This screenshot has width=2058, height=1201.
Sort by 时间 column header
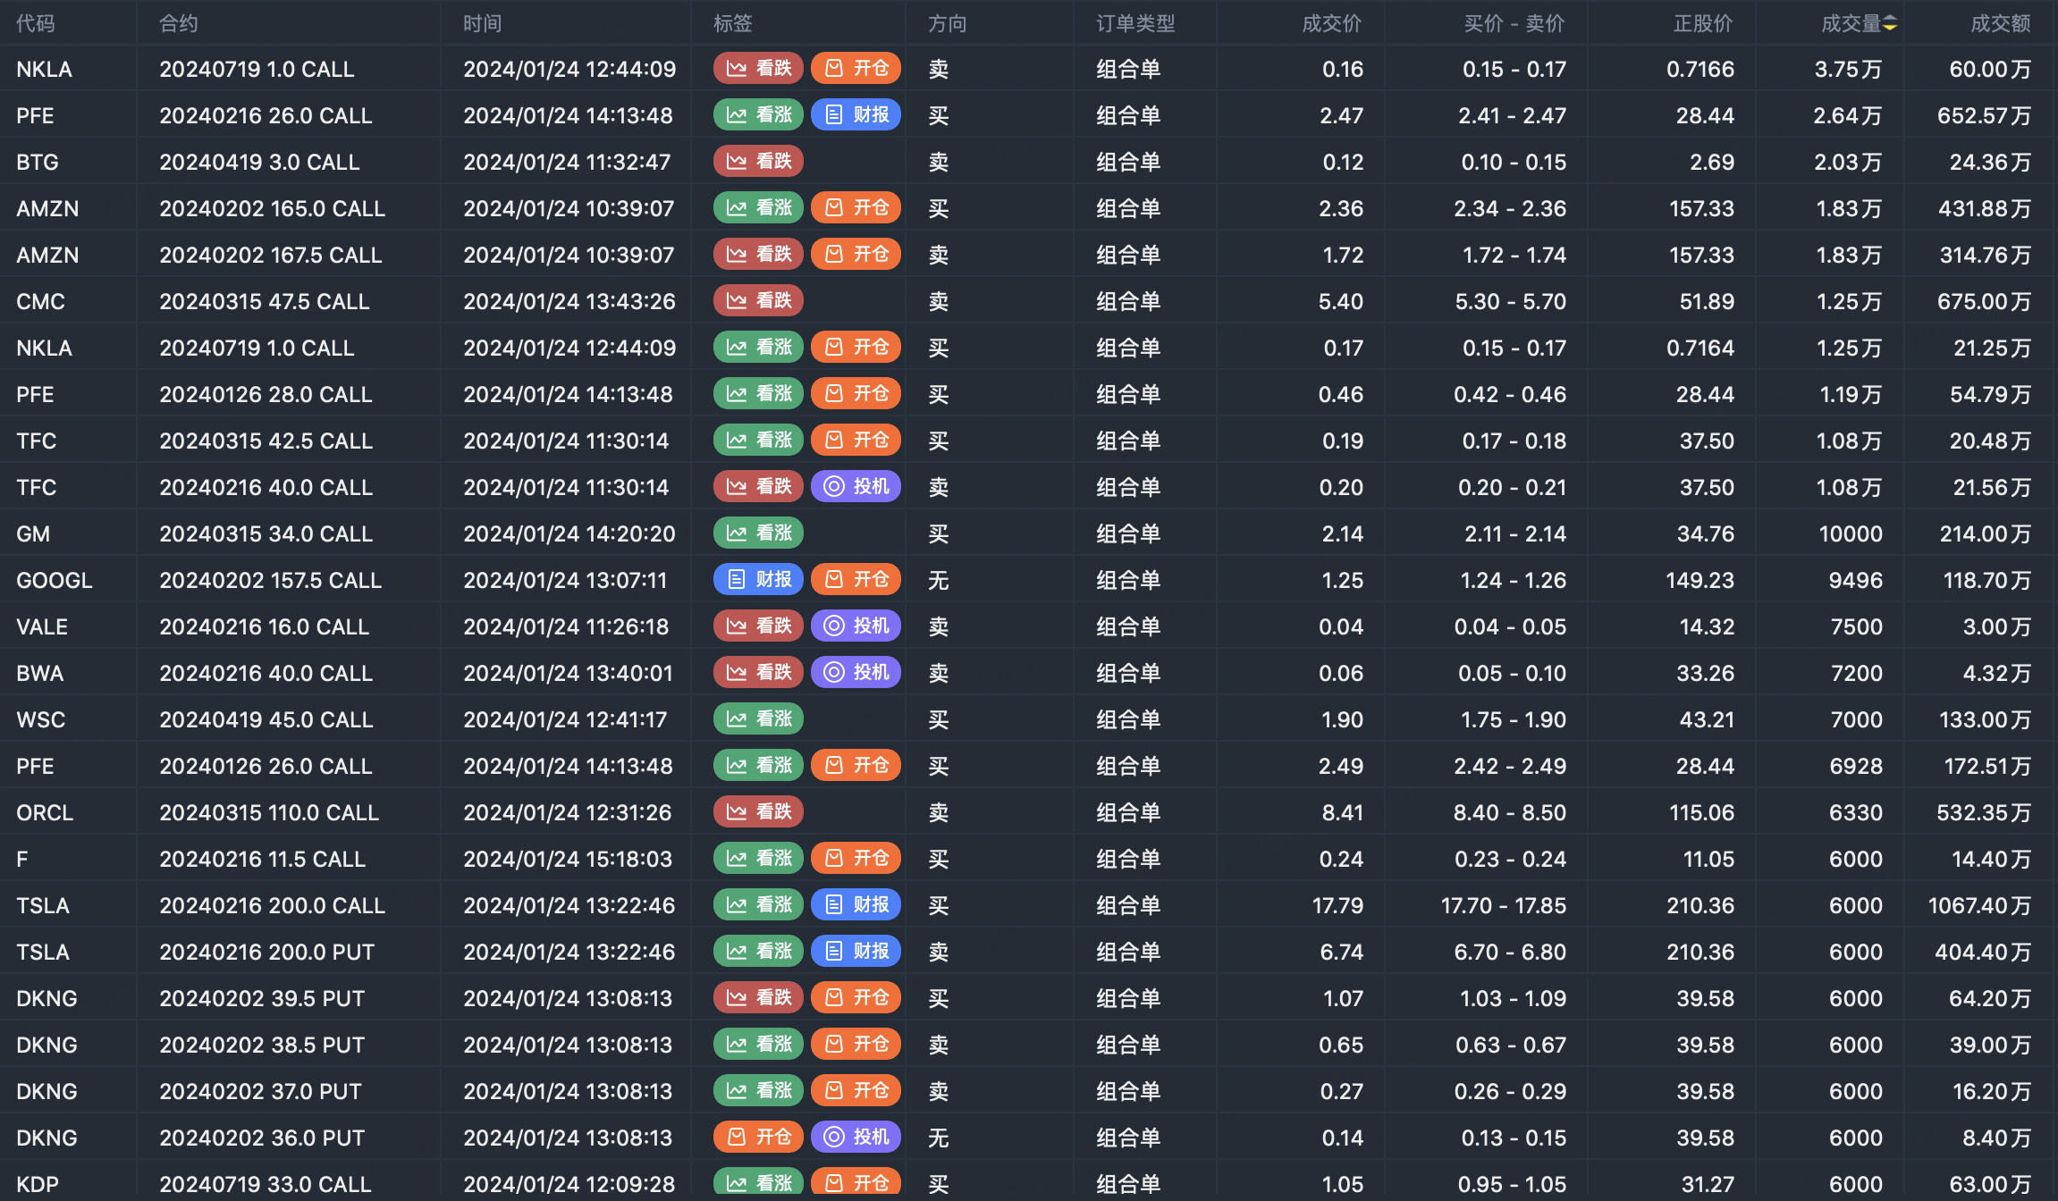482,24
